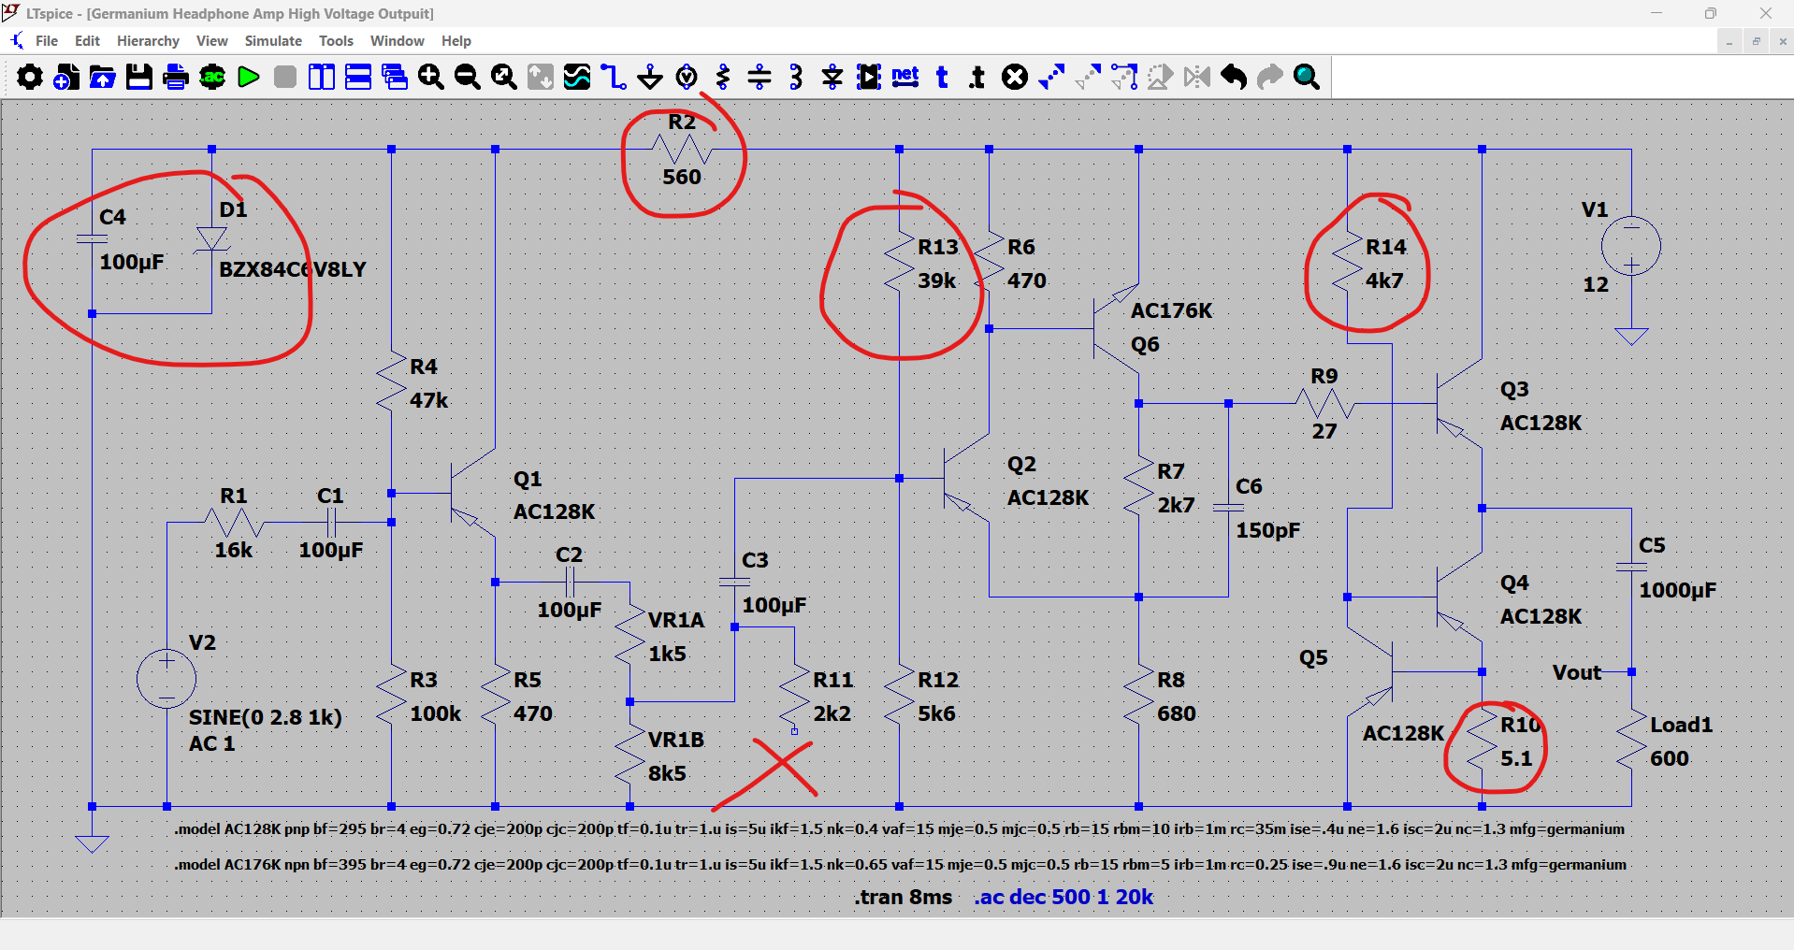Minimize the inner schematic child window

(1729, 42)
